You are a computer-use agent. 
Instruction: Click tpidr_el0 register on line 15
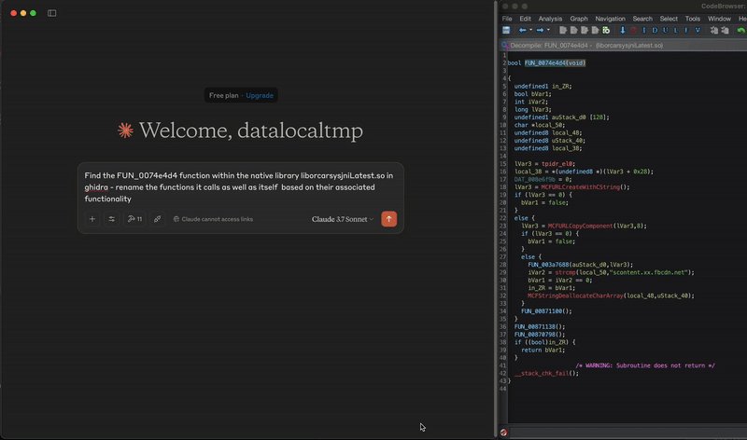[557, 164]
